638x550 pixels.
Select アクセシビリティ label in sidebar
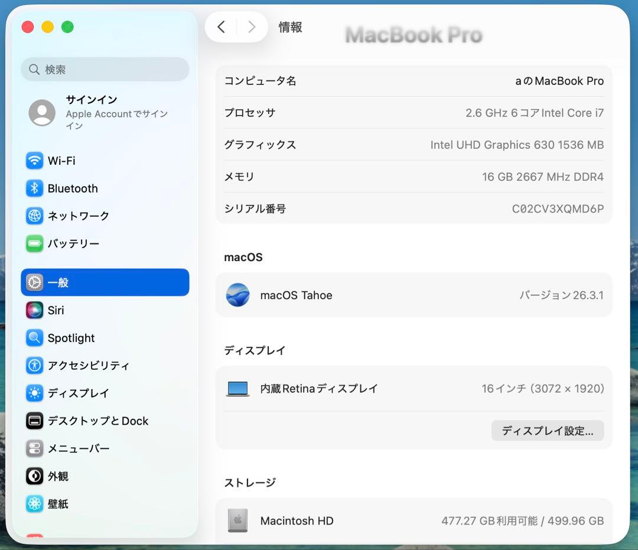tap(89, 365)
